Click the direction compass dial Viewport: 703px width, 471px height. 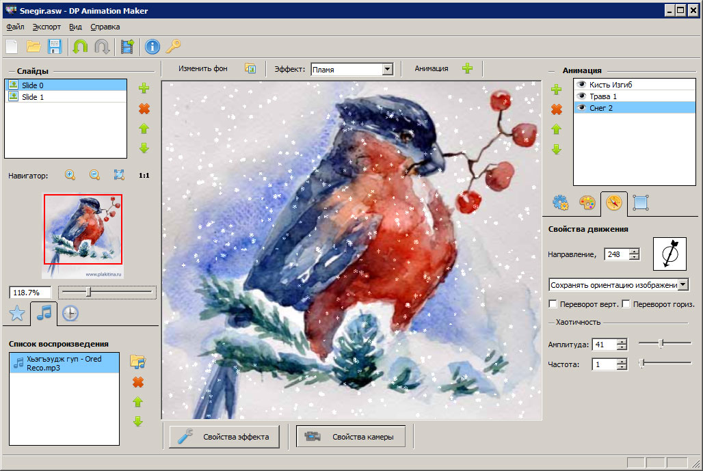[669, 254]
